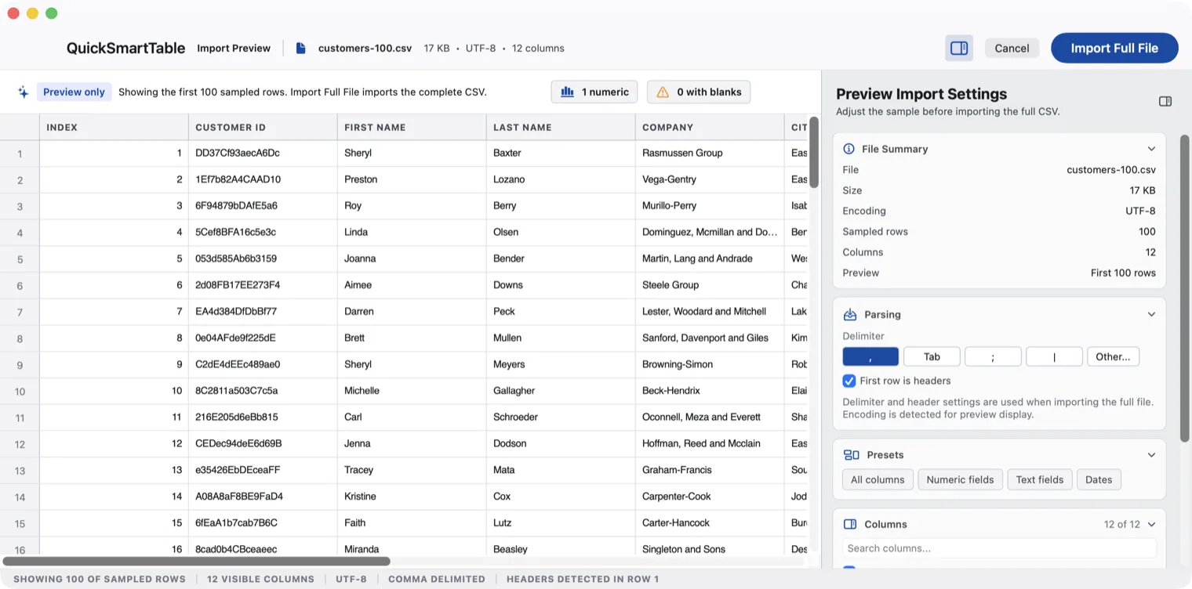Click SHOWING 100 OF SAMPLED ROWS status
This screenshot has height=589, width=1192.
(100, 579)
